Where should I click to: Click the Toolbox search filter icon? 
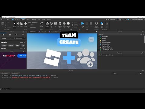tap(24, 38)
